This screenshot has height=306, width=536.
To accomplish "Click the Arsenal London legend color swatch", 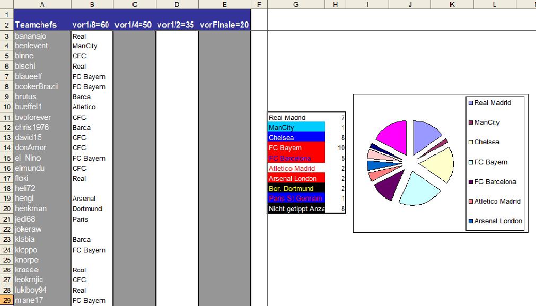I will (x=471, y=221).
